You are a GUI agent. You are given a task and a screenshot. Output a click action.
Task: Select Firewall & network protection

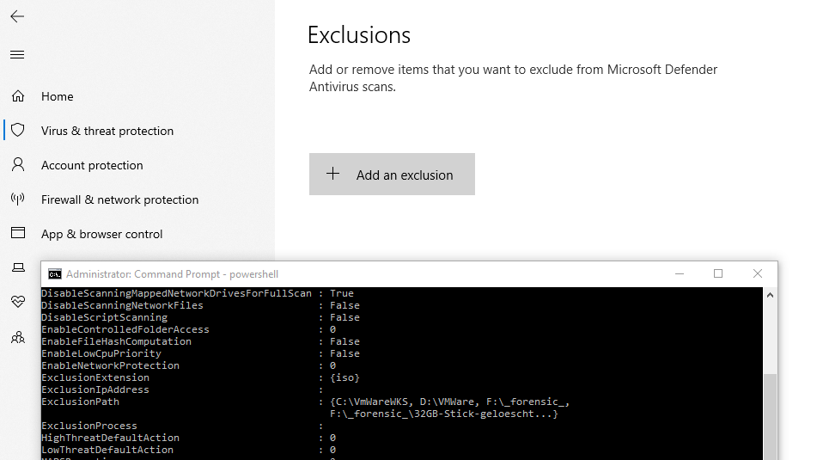pos(119,199)
